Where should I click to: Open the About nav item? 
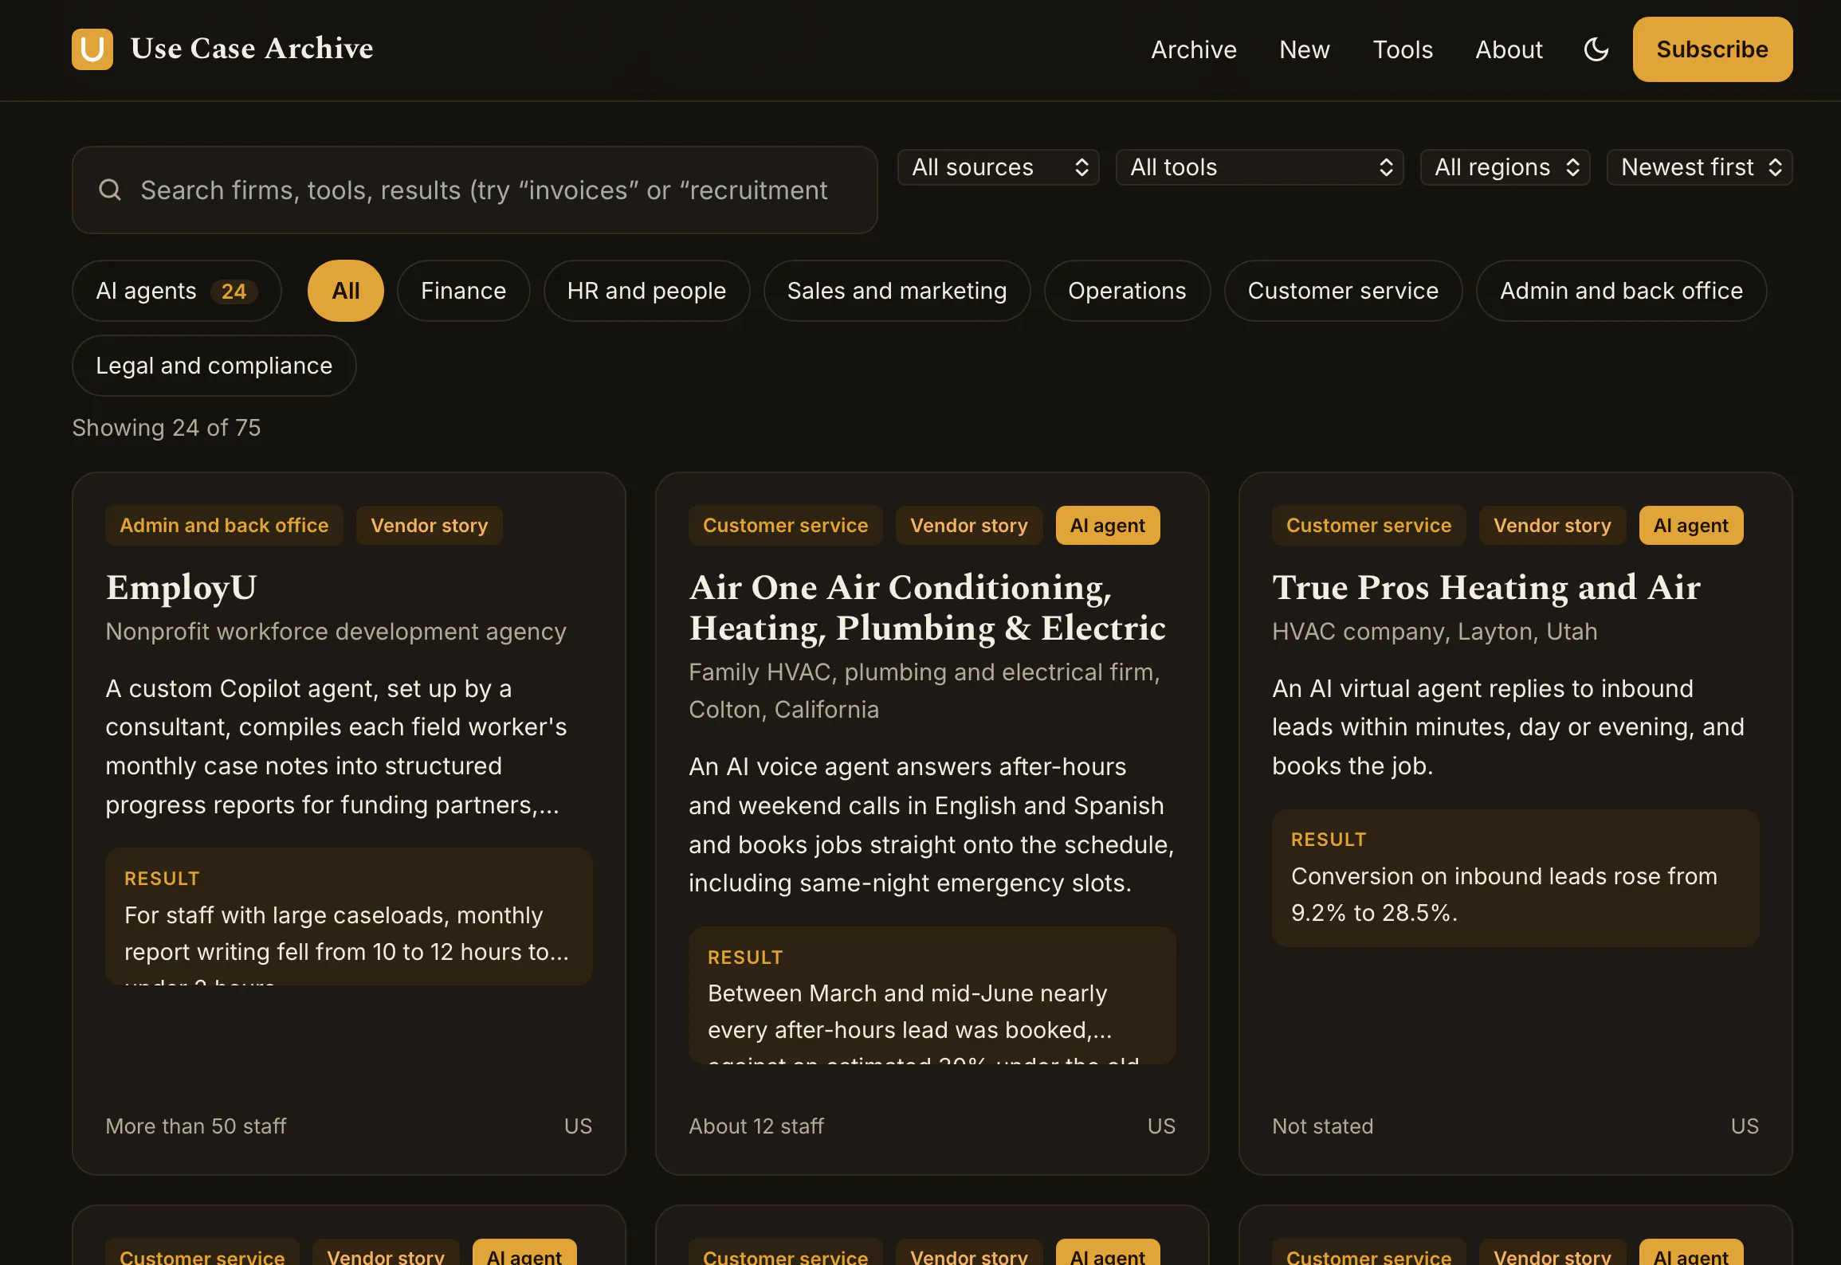coord(1509,49)
